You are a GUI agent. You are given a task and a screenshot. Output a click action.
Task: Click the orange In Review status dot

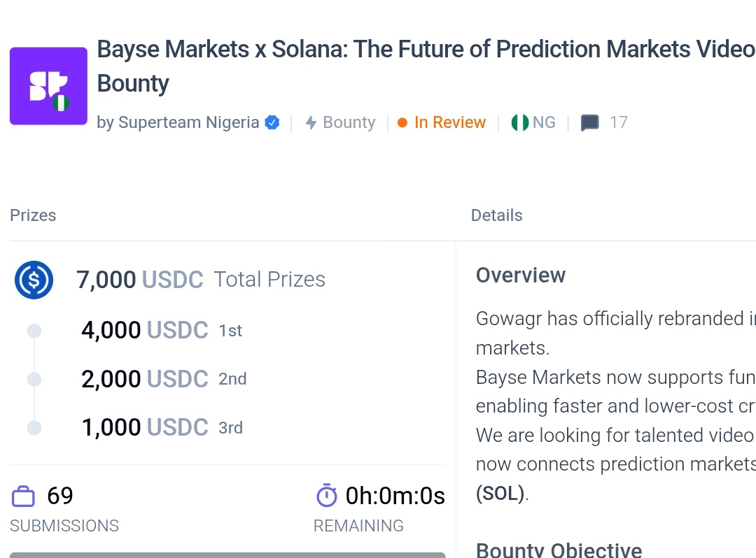402,123
